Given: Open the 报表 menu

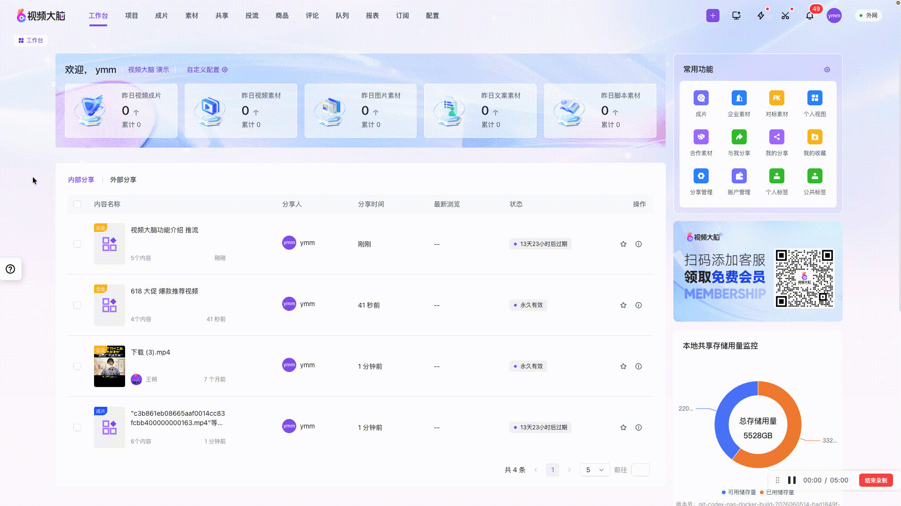Looking at the screenshot, I should tap(372, 16).
